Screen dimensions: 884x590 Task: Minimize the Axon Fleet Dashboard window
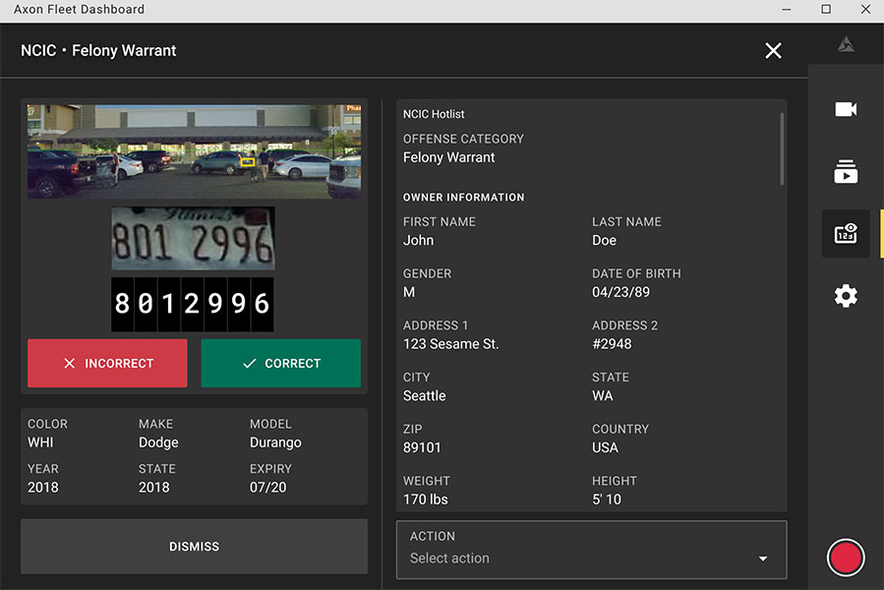point(786,10)
